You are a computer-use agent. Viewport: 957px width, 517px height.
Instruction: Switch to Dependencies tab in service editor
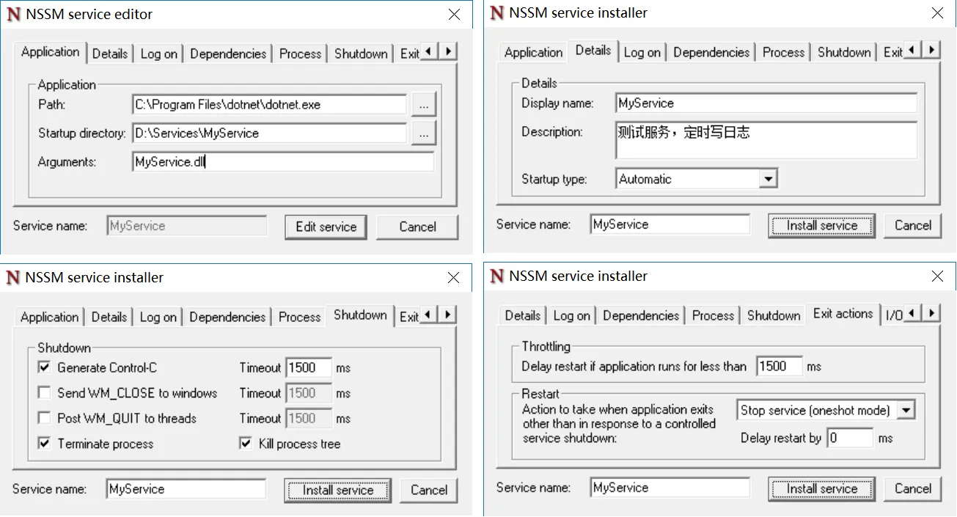coord(228,54)
